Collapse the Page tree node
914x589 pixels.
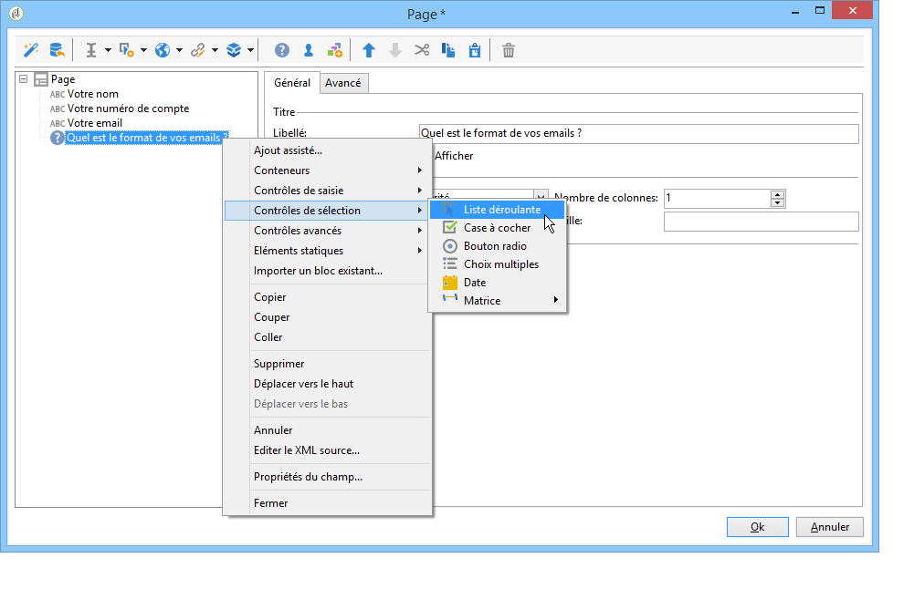(23, 79)
